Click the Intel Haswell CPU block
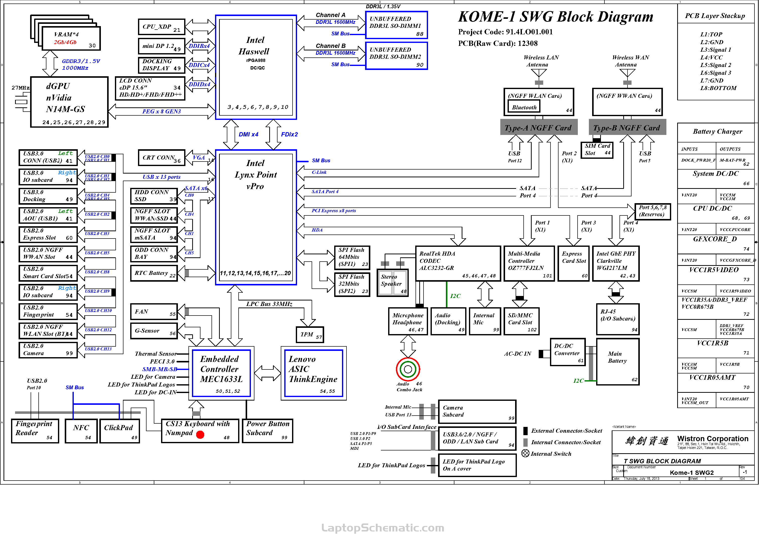Image resolution: width=763 pixels, height=539 pixels. point(256,67)
